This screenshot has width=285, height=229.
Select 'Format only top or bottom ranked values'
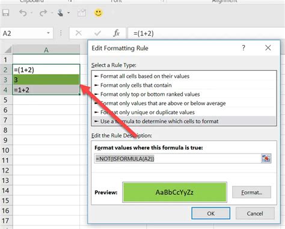pyautogui.click(x=184, y=94)
